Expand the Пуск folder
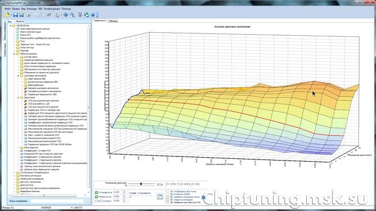The width and height of the screenshot is (376, 211). coord(14,41)
